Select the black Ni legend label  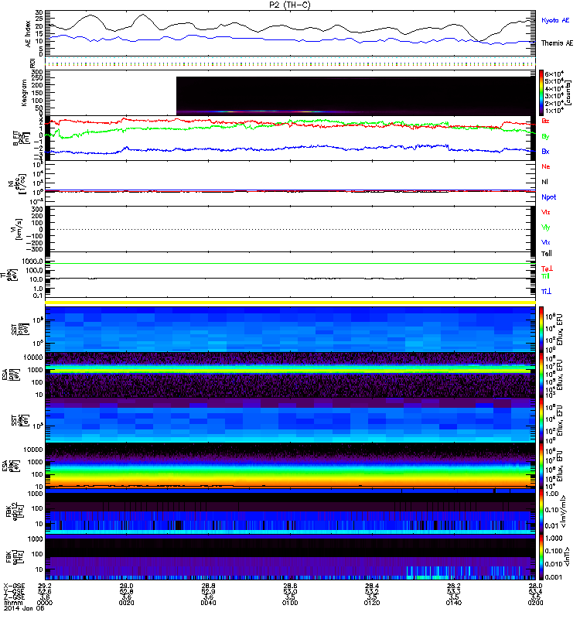544,182
